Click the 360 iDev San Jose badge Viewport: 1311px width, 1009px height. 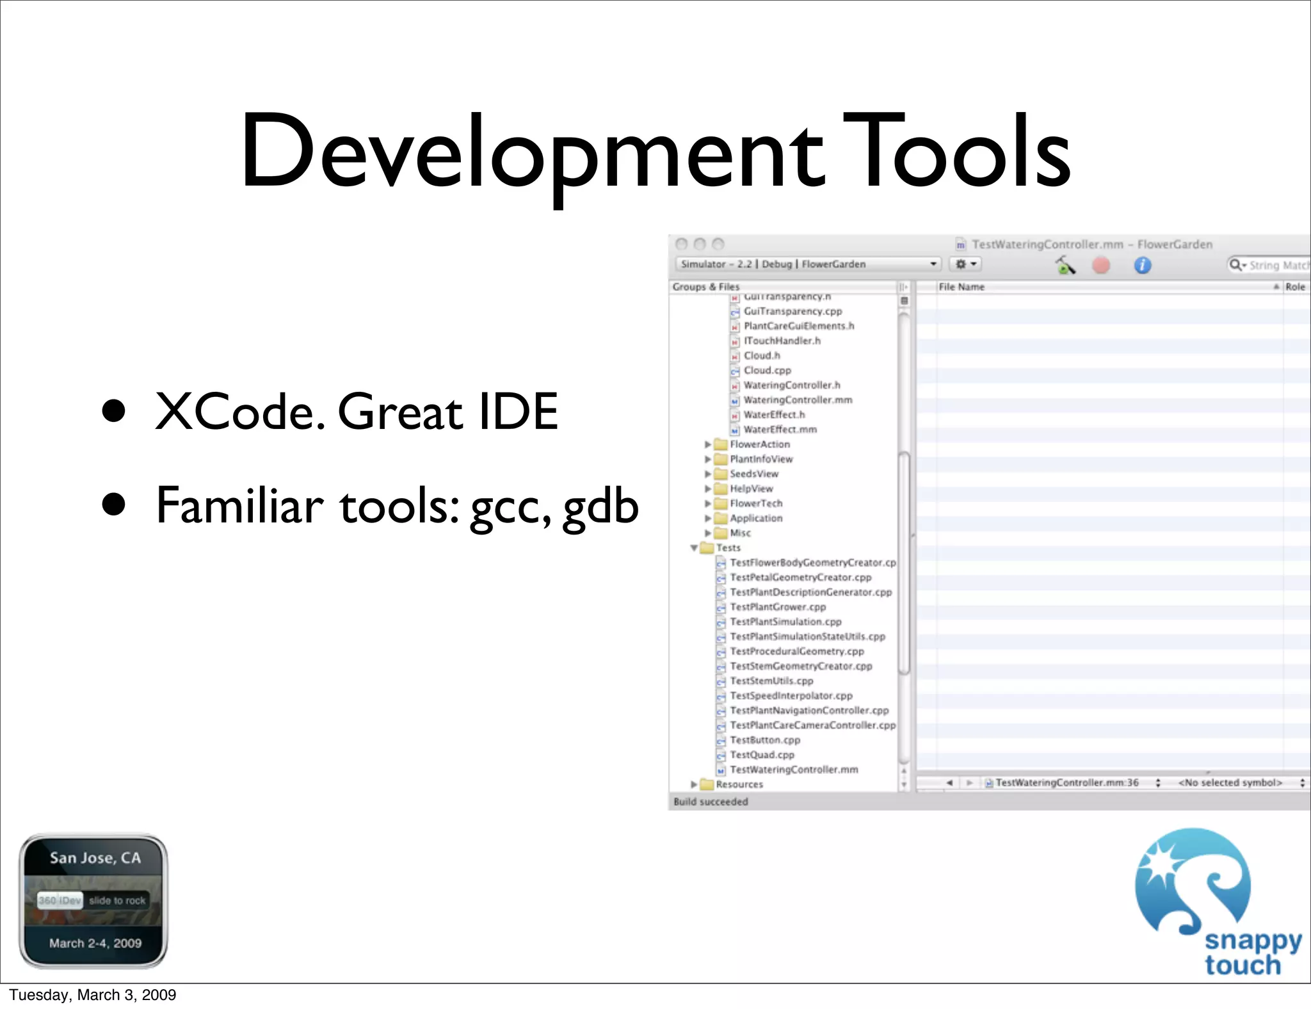click(93, 900)
